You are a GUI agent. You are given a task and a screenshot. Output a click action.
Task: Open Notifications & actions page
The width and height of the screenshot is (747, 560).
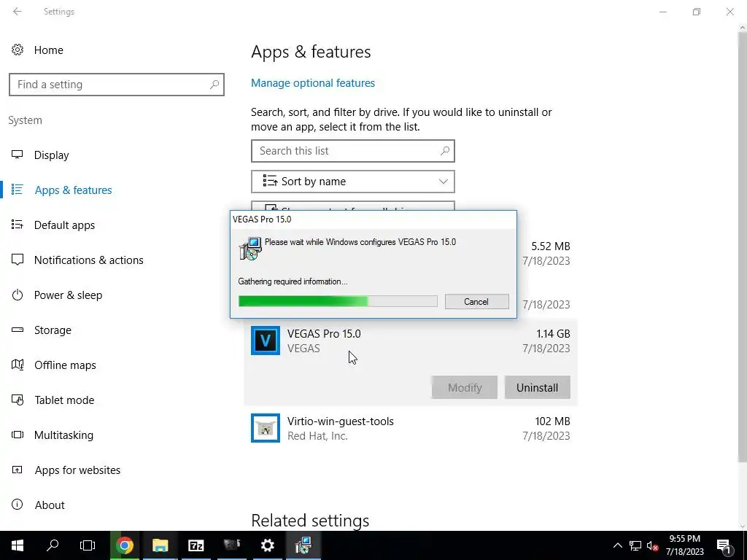pyautogui.click(x=88, y=260)
